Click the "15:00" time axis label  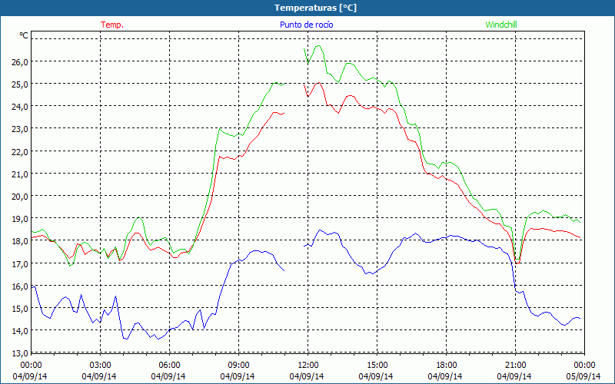377,366
